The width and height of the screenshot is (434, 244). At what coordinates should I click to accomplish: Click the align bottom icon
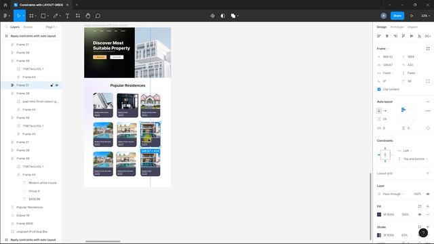tap(420, 36)
